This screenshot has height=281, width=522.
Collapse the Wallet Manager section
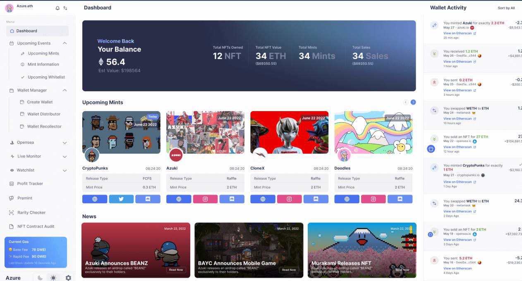[65, 90]
